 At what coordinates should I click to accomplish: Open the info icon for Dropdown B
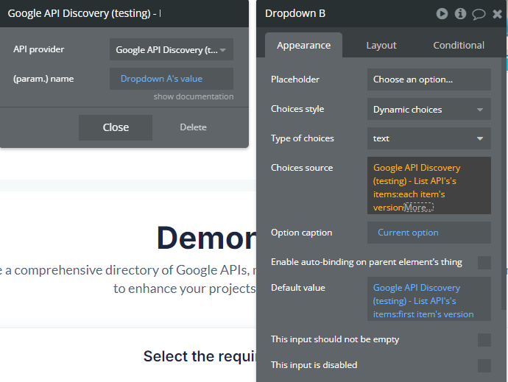(x=460, y=13)
